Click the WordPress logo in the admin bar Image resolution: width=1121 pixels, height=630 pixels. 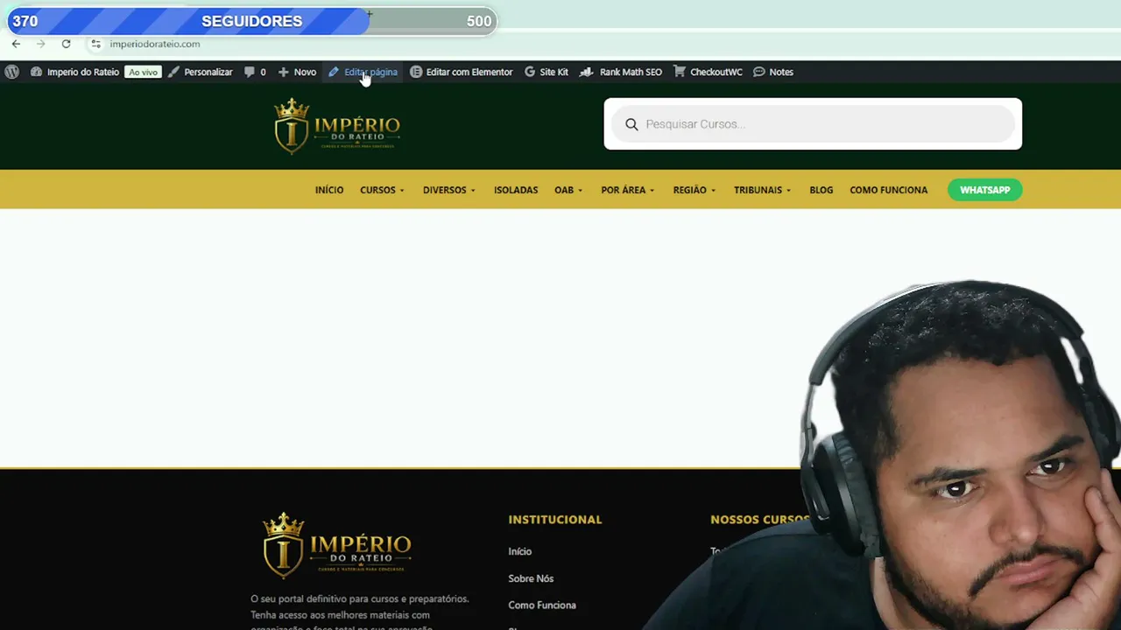(11, 72)
